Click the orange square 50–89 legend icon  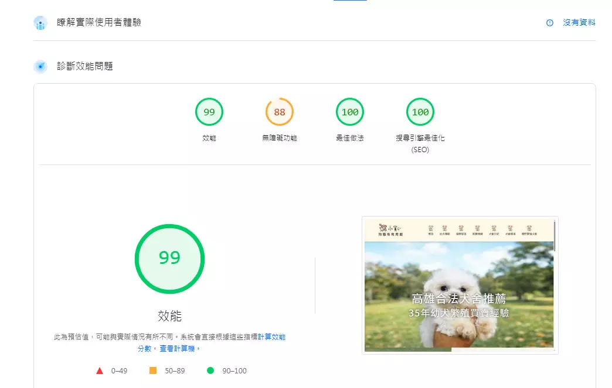(x=153, y=370)
